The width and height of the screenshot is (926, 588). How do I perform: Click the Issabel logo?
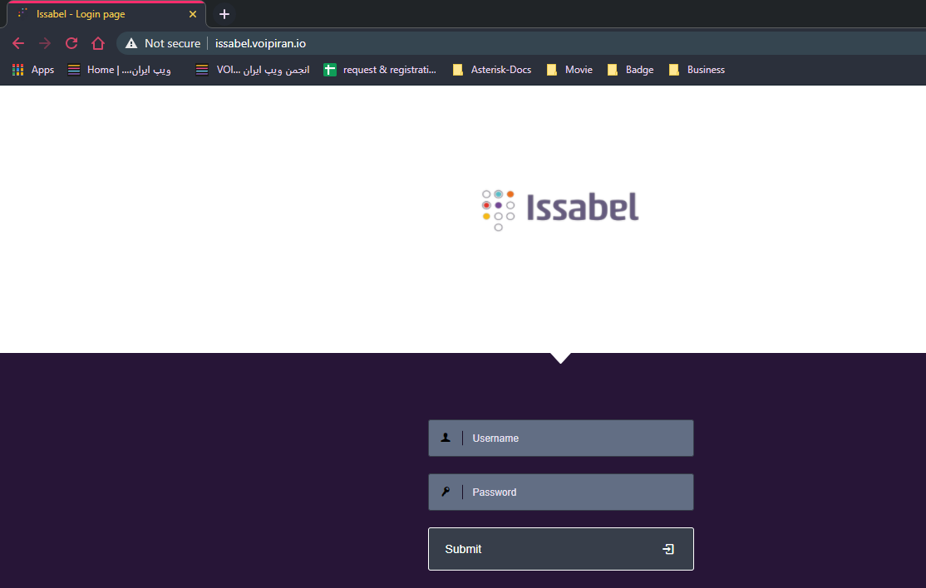[x=560, y=209]
